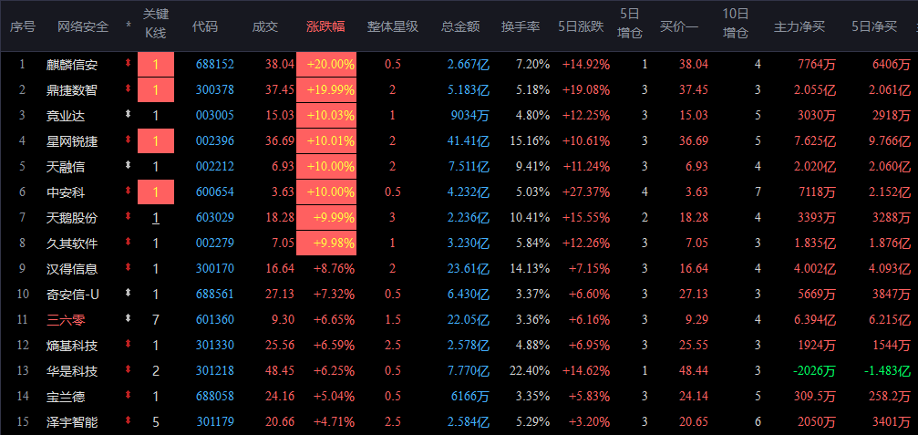
Task: Click white marker icon for 竞业达
Action: [129, 115]
